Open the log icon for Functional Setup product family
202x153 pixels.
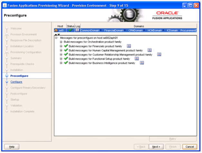(x=137, y=59)
